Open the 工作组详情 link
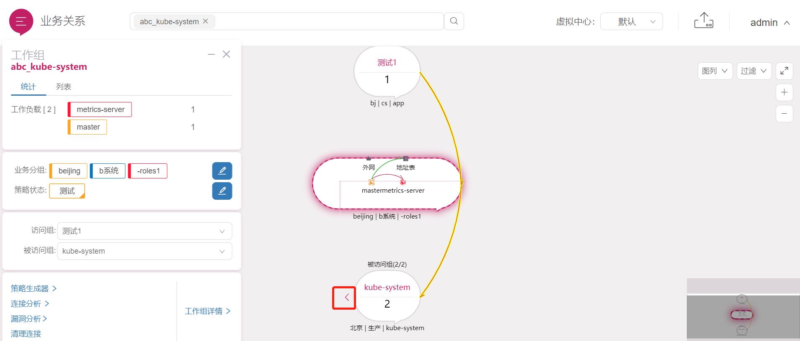Screen dimensions: 800x341 [x=208, y=311]
